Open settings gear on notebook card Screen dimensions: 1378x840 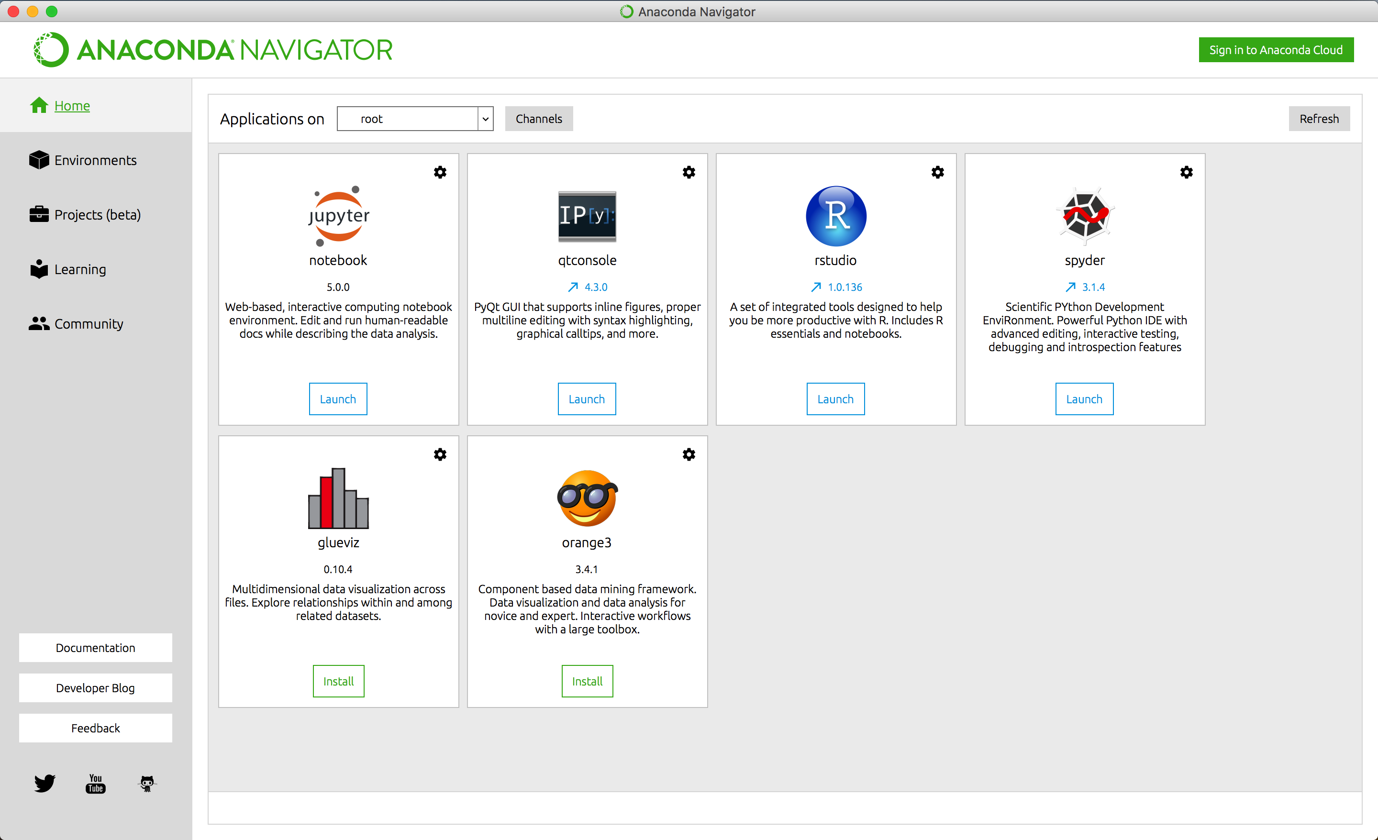pyautogui.click(x=440, y=172)
